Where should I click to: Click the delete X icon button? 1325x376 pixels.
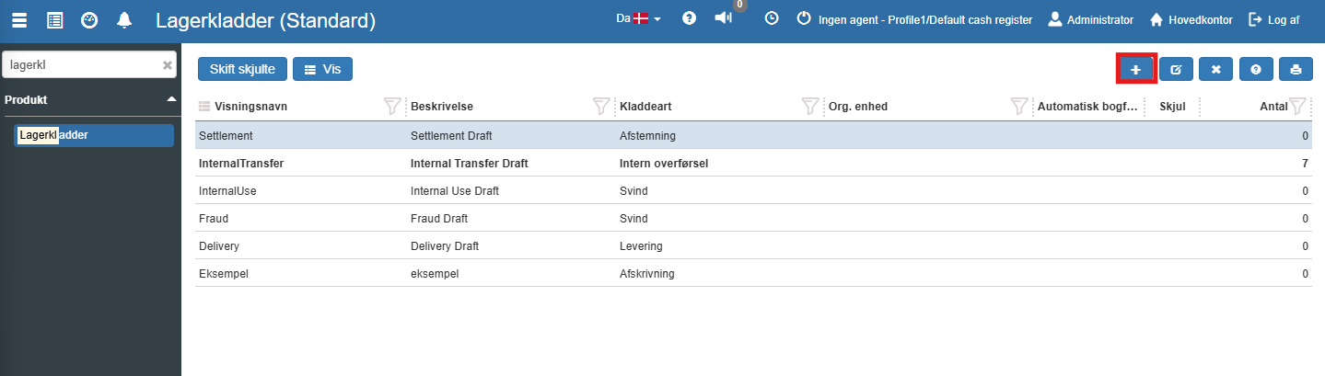(x=1215, y=69)
